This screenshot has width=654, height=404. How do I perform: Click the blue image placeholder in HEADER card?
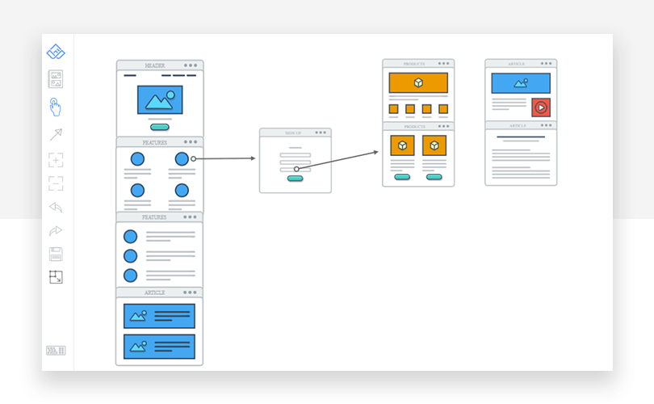coord(160,99)
